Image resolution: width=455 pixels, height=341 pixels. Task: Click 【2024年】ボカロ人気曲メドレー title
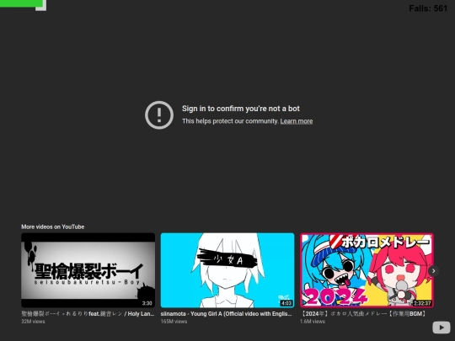pyautogui.click(x=364, y=314)
